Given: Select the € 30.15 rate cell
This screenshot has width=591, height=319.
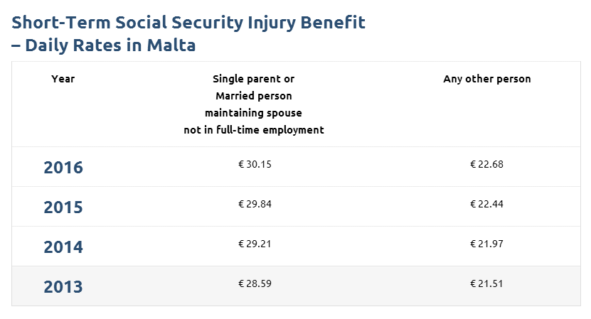Looking at the screenshot, I should pos(255,164).
